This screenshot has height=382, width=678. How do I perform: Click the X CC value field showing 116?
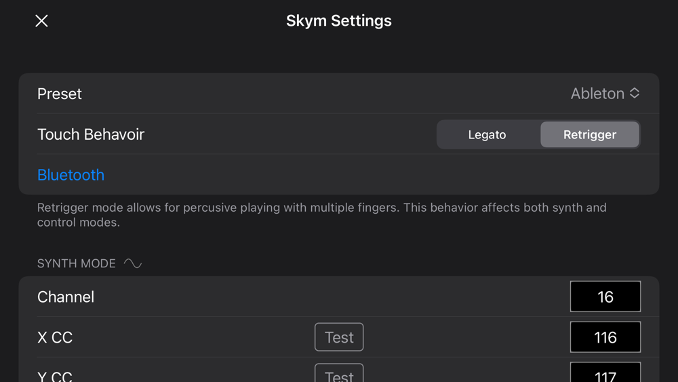coord(605,337)
